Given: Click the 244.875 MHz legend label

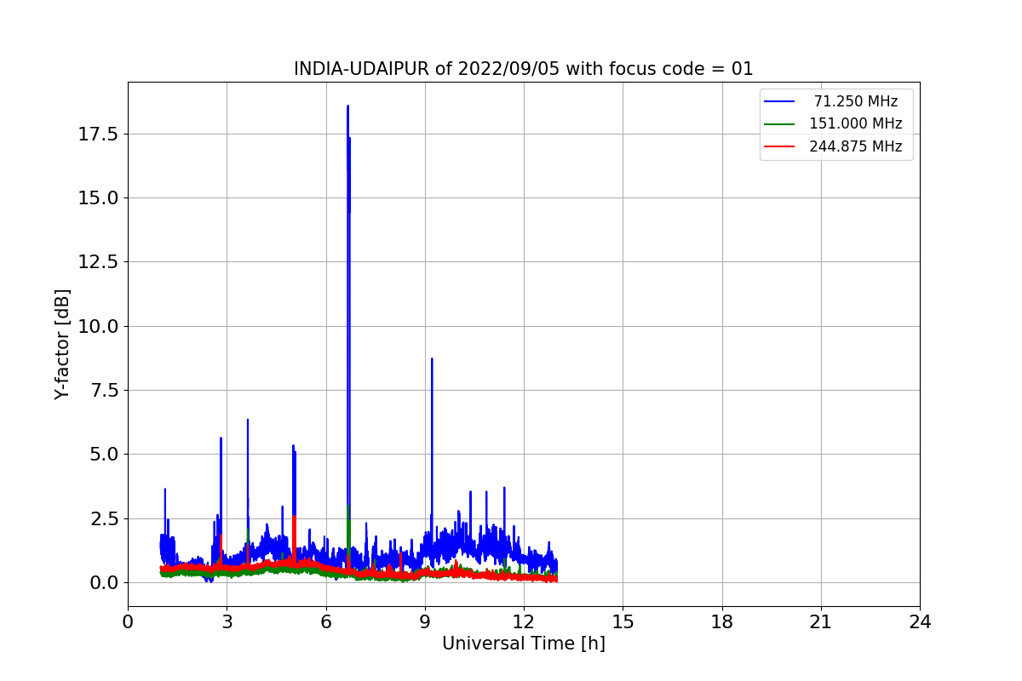Looking at the screenshot, I should click(x=856, y=146).
